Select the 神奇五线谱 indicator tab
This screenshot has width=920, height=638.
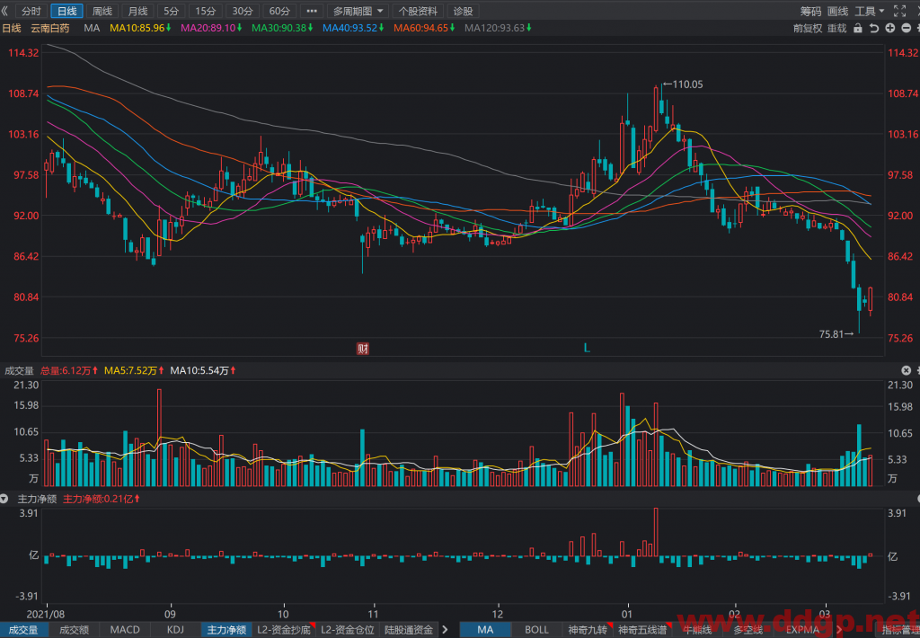point(643,630)
